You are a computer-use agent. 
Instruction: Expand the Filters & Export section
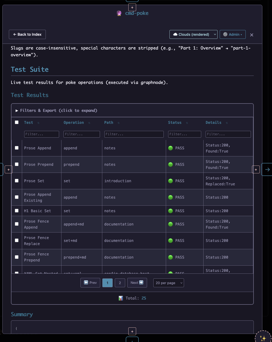click(56, 111)
